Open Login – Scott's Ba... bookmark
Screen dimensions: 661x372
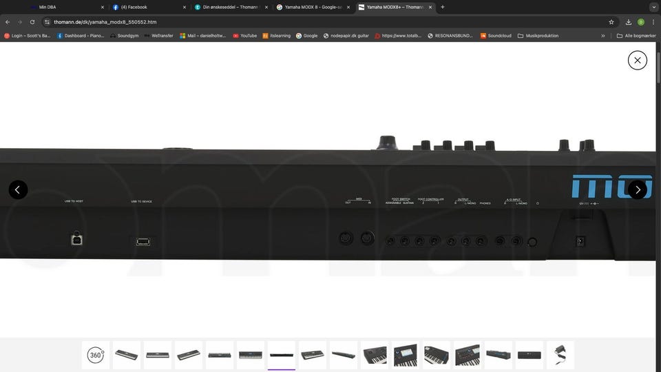(x=27, y=36)
